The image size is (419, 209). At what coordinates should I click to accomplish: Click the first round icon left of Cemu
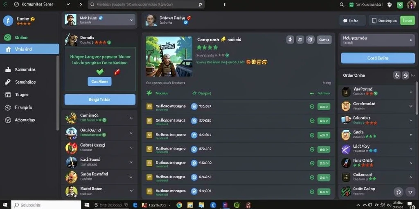[290, 40]
